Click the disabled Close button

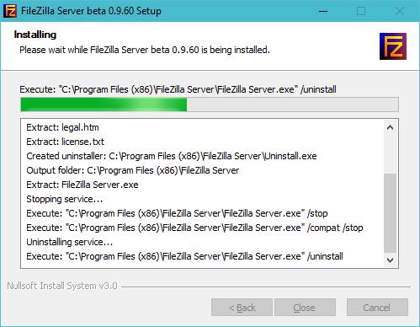point(305,308)
